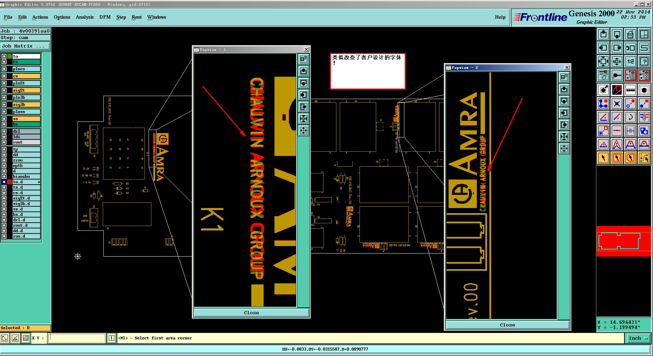Open the DFM menu

pyautogui.click(x=105, y=17)
